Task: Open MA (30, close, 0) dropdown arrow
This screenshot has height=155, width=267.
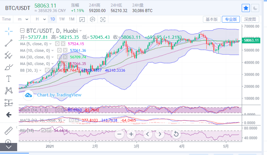Action: [52, 57]
